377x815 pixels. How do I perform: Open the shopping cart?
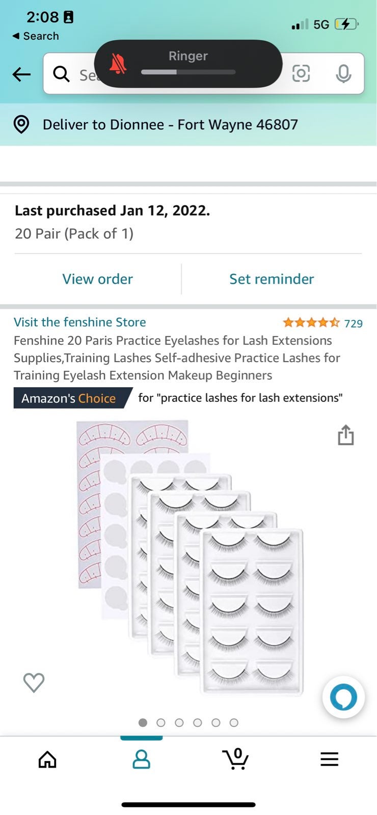pos(235,759)
